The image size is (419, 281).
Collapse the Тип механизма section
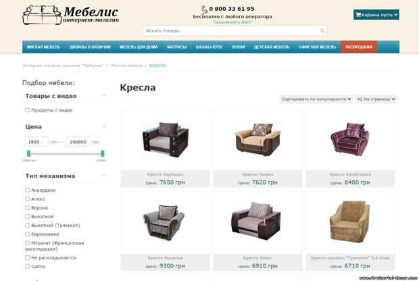tap(104, 176)
